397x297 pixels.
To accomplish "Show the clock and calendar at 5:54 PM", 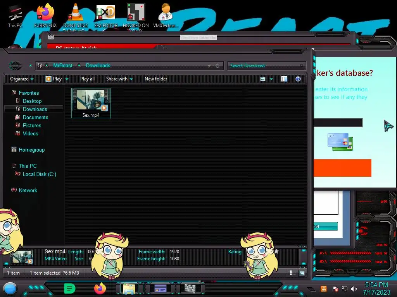I will click(376, 288).
